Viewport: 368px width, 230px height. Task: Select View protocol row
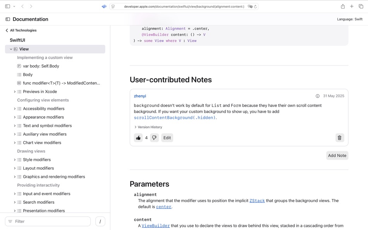(55, 49)
